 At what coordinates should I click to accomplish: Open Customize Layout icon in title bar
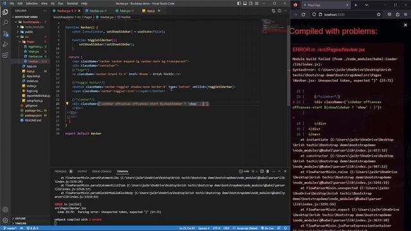tap(257, 3)
